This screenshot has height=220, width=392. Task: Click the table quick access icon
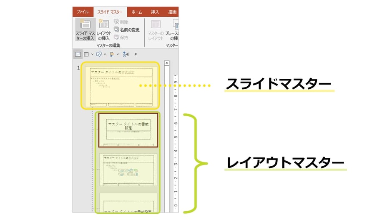86,54
